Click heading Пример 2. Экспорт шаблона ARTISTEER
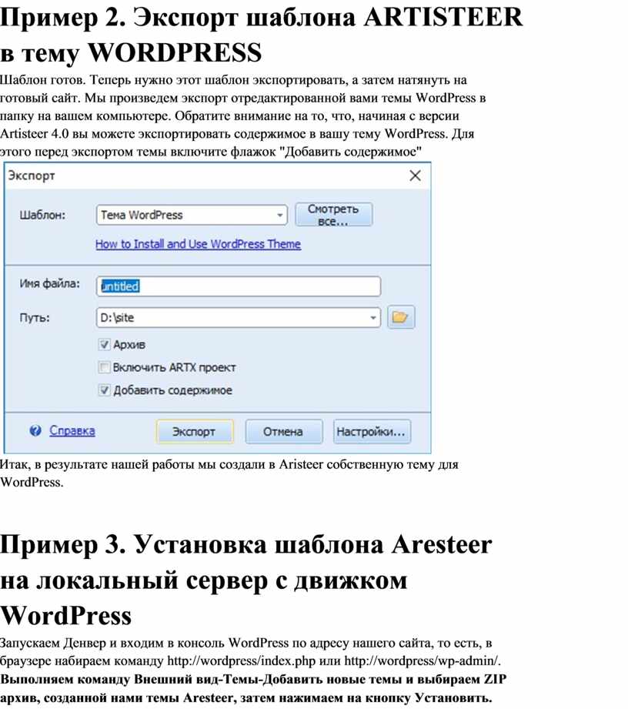The width and height of the screenshot is (628, 709). click(x=262, y=18)
